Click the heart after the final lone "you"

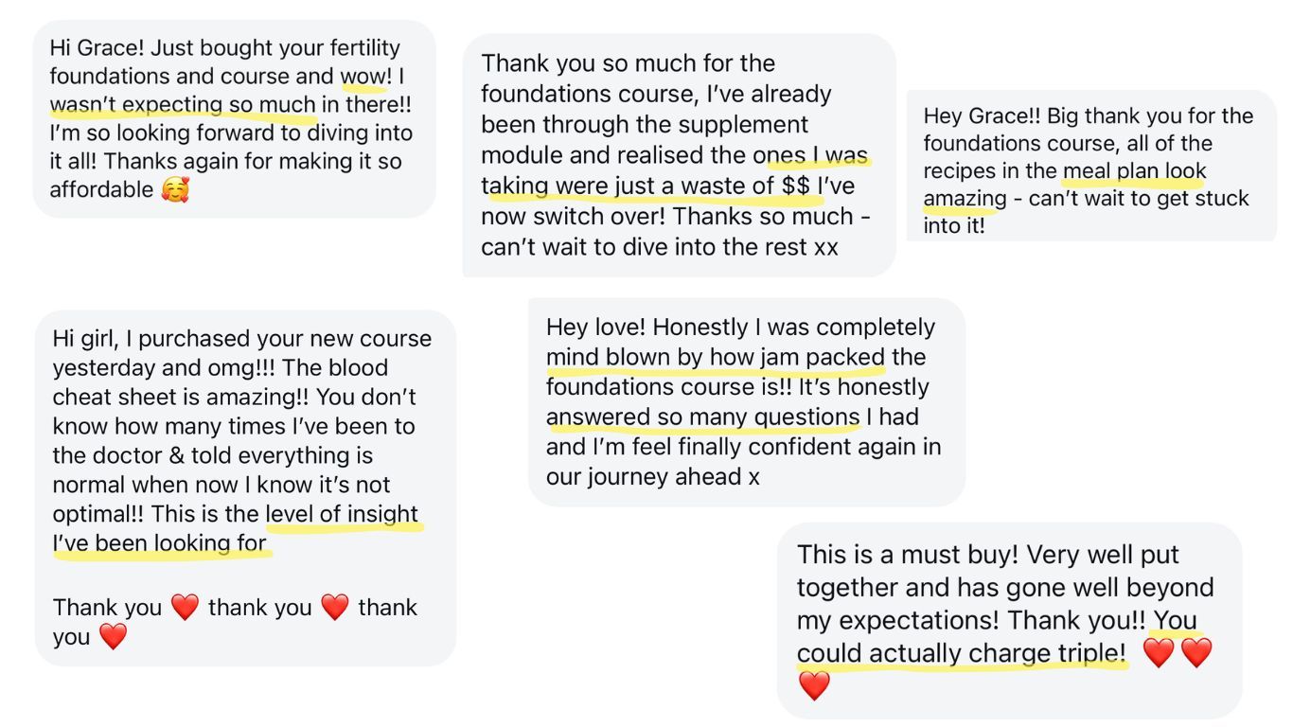point(113,636)
